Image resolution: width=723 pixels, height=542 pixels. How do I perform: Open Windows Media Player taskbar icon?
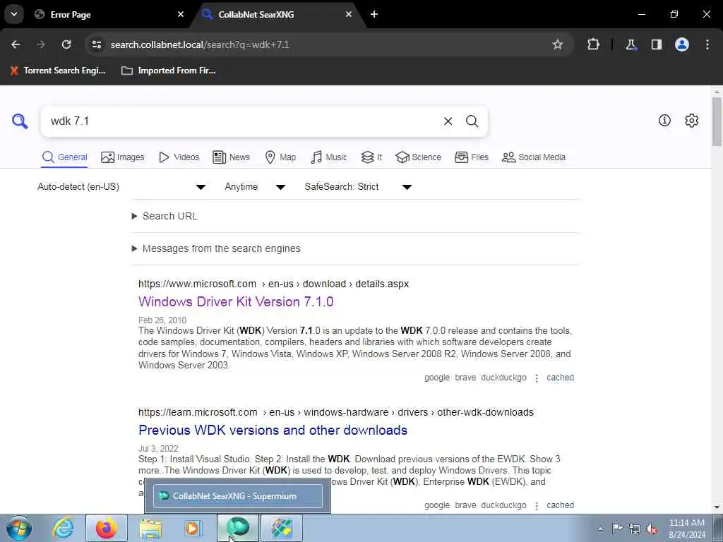pyautogui.click(x=192, y=528)
